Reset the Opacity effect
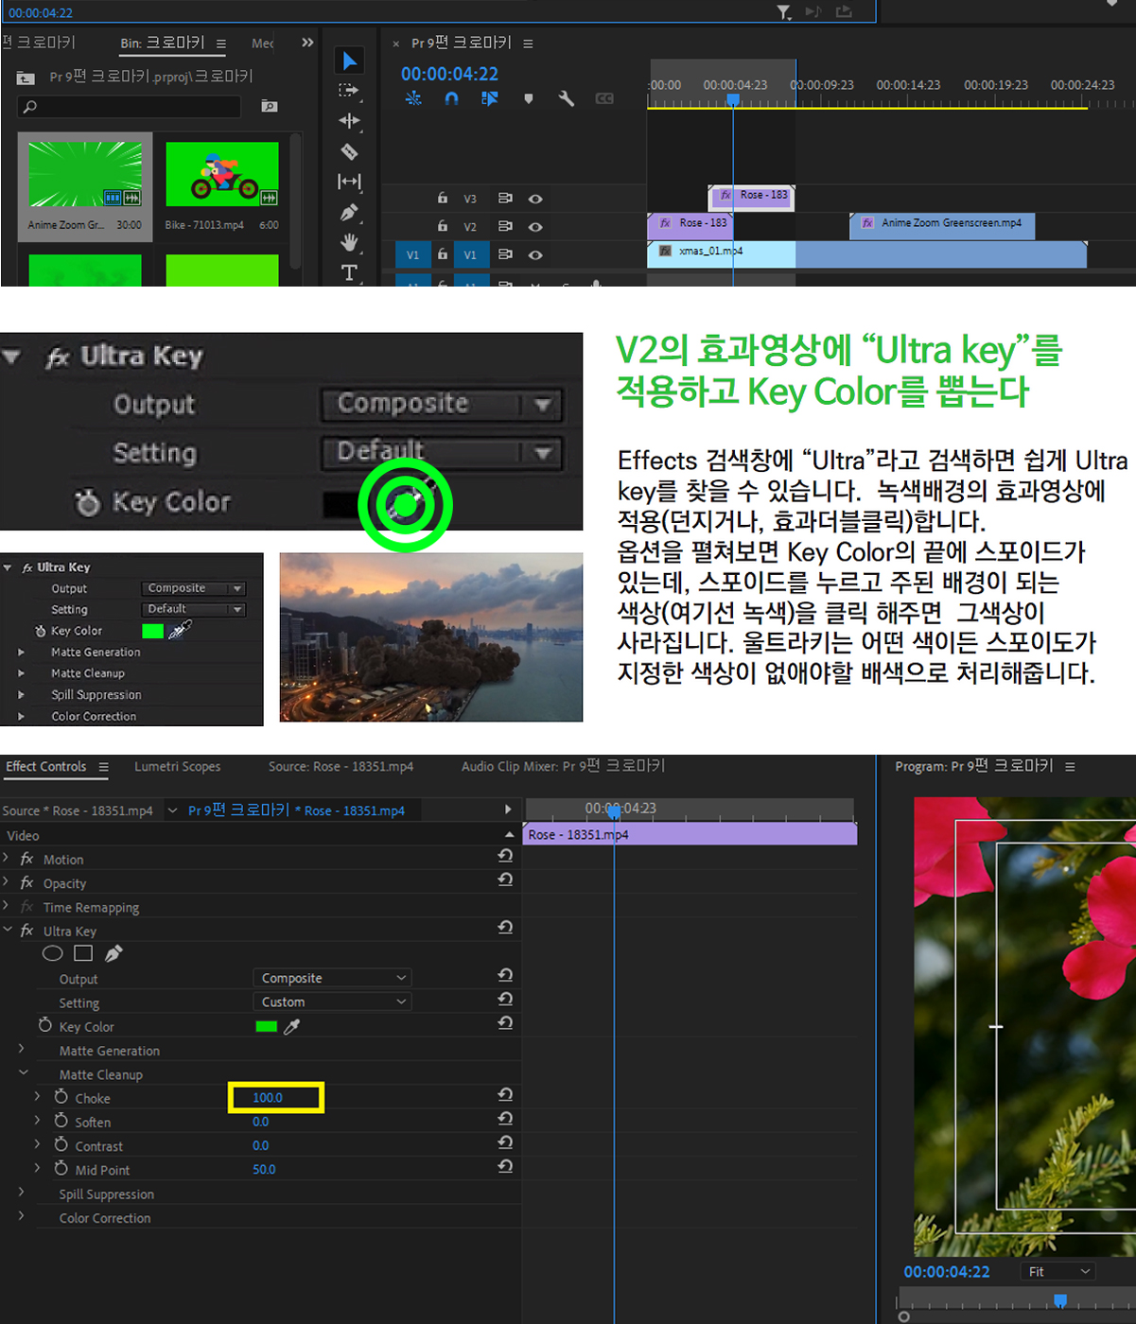The image size is (1136, 1324). pos(505,880)
